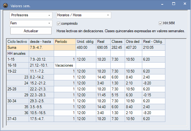Image resolution: width=191 pixels, height=131 pixels.
Task: Click the Período column header
Action: 64,42
